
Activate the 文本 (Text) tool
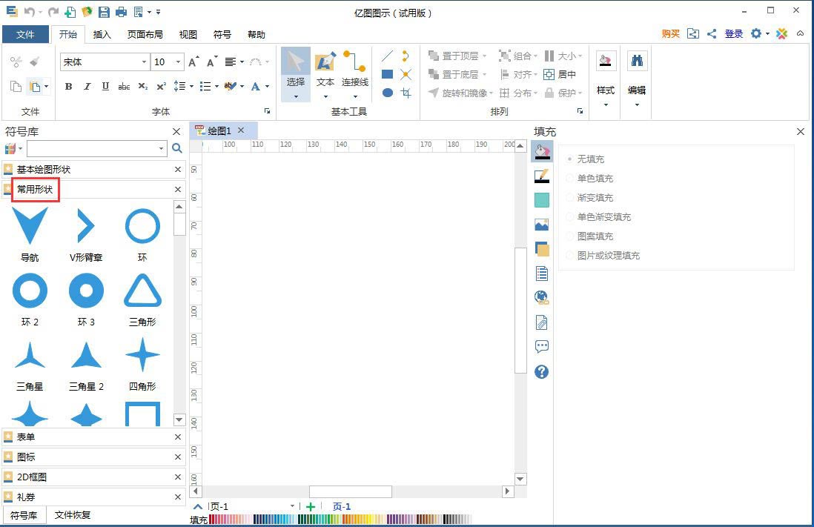tap(325, 70)
